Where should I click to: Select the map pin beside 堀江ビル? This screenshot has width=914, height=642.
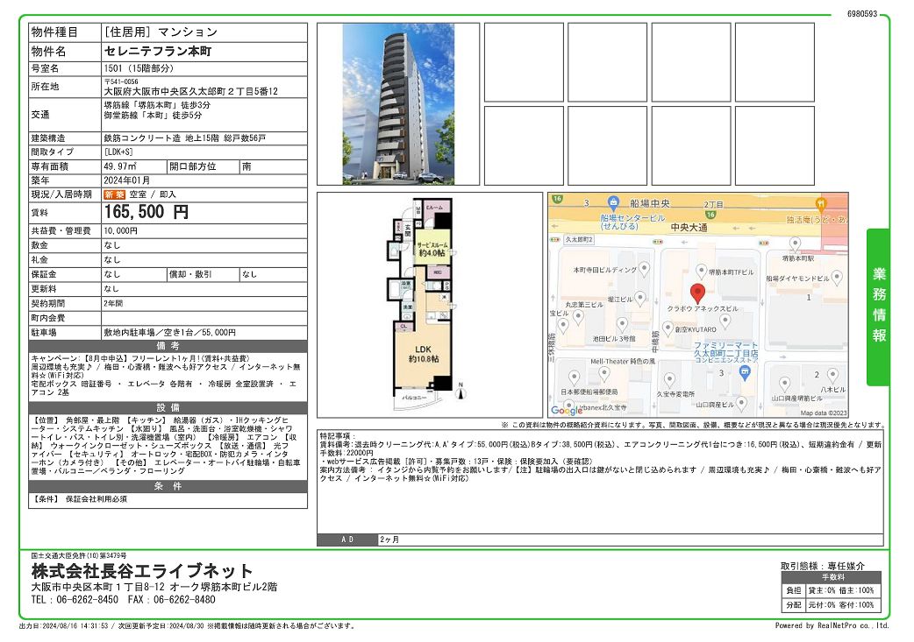(640, 298)
